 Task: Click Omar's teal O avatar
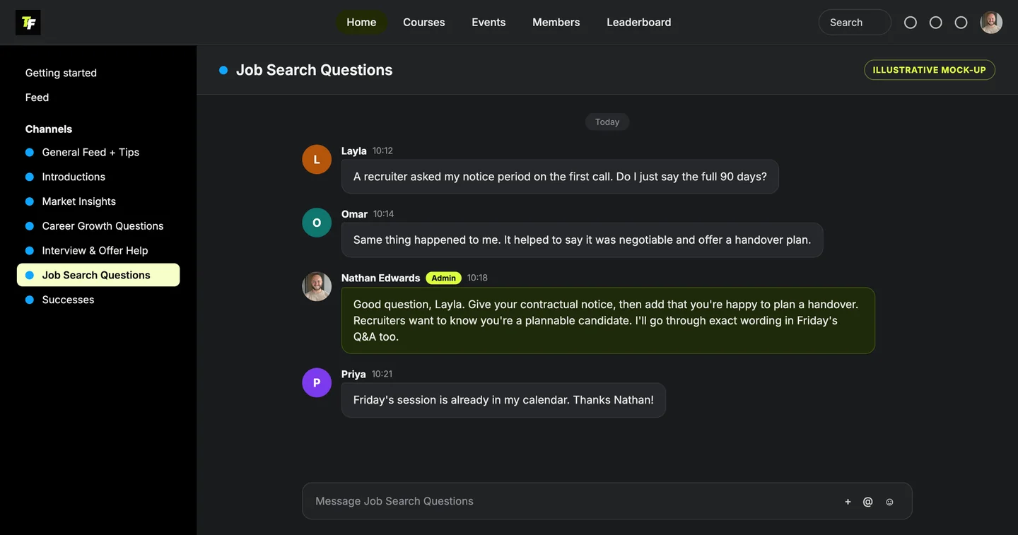point(317,223)
